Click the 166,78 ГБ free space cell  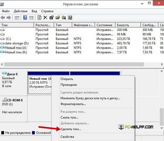click(x=149, y=39)
